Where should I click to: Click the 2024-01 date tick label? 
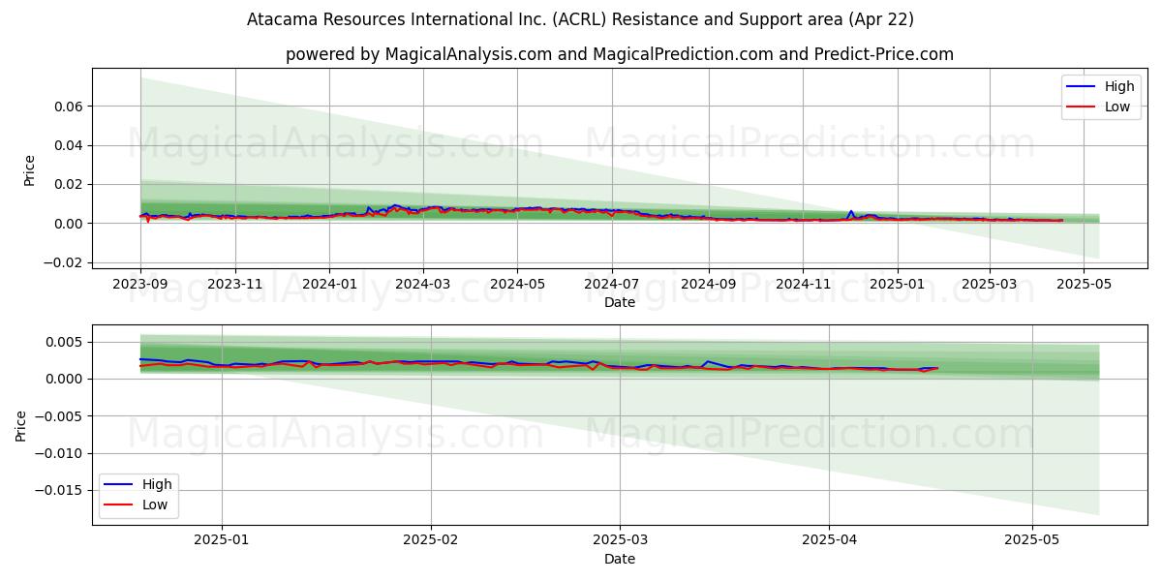point(329,285)
